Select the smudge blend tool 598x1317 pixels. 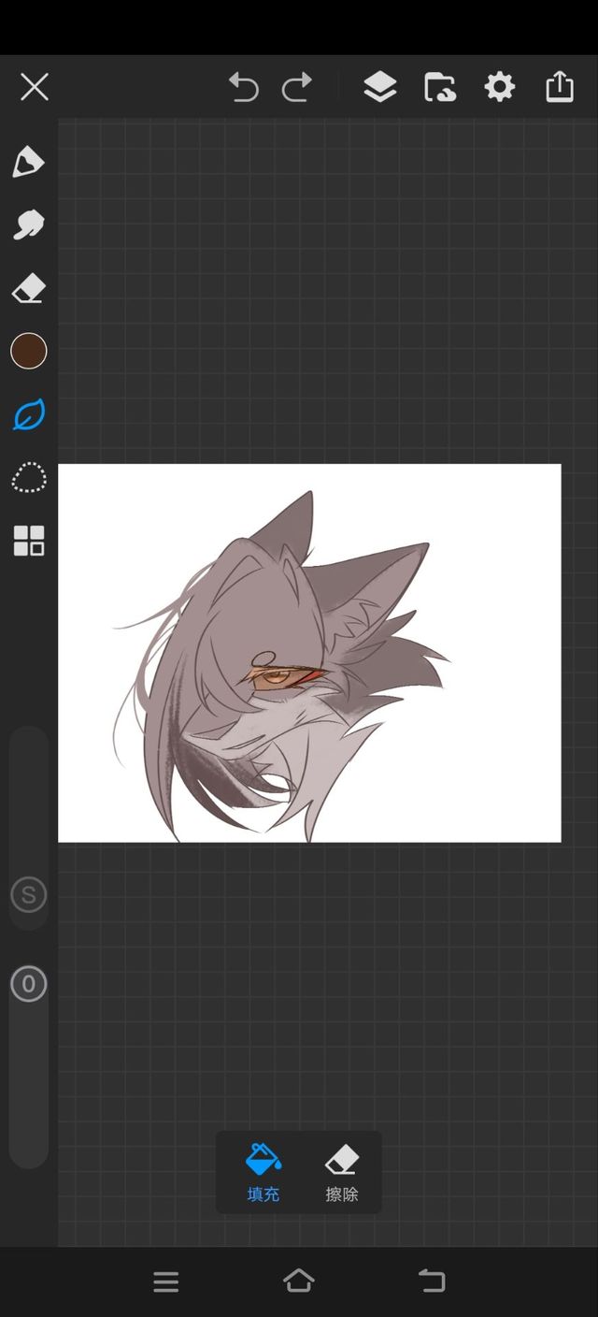[28, 225]
